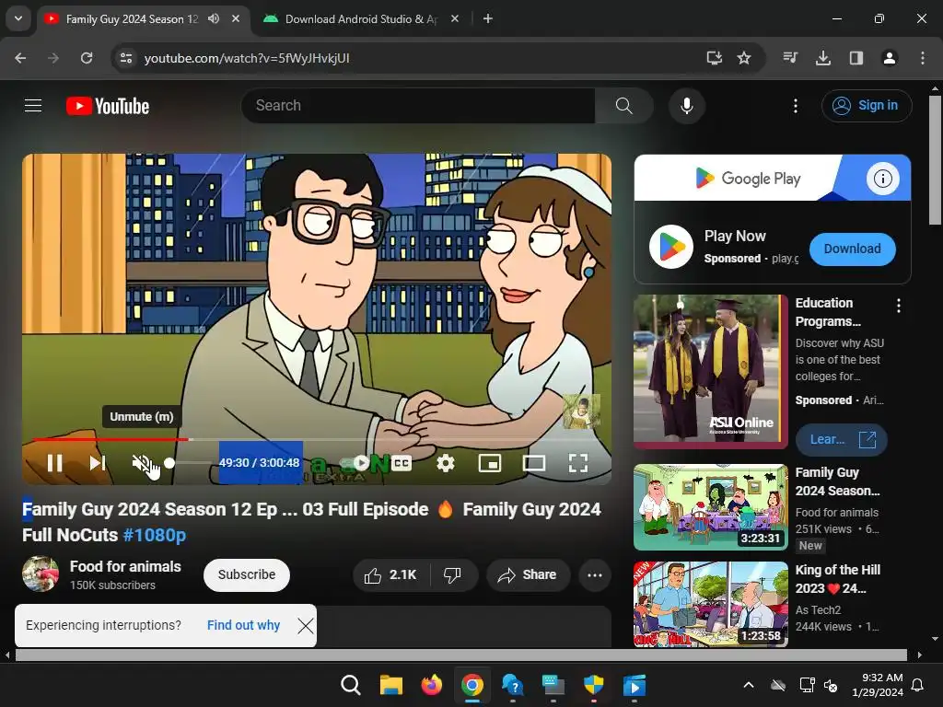Dismiss the interruptions notification
This screenshot has height=707, width=943.
pos(306,626)
